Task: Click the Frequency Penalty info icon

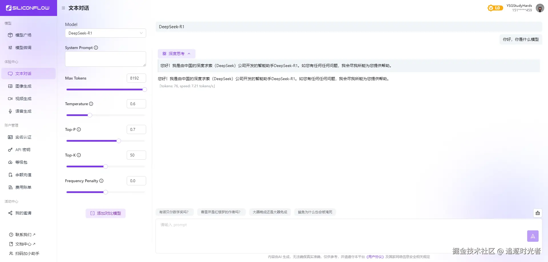Action: click(x=101, y=181)
